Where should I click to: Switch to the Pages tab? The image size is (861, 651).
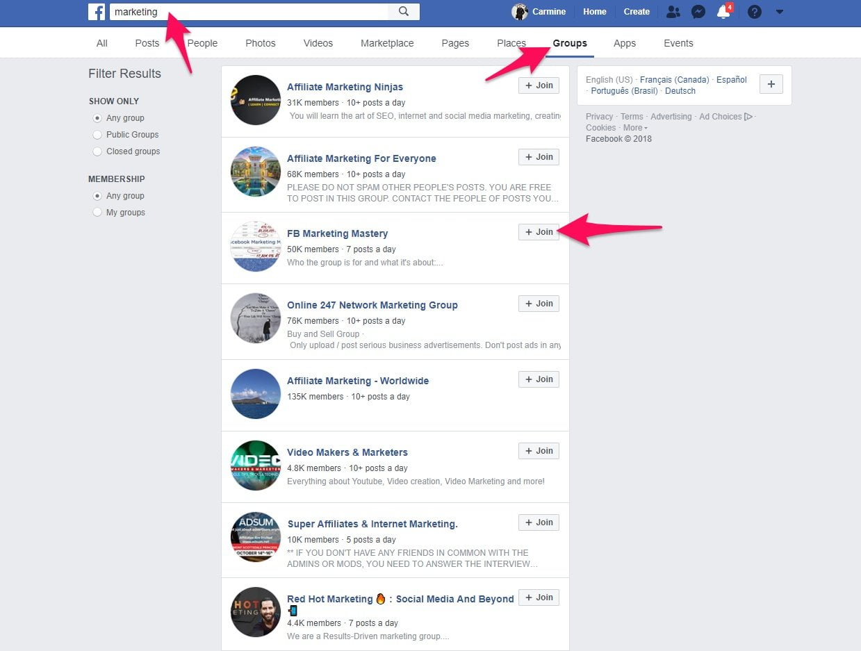455,43
